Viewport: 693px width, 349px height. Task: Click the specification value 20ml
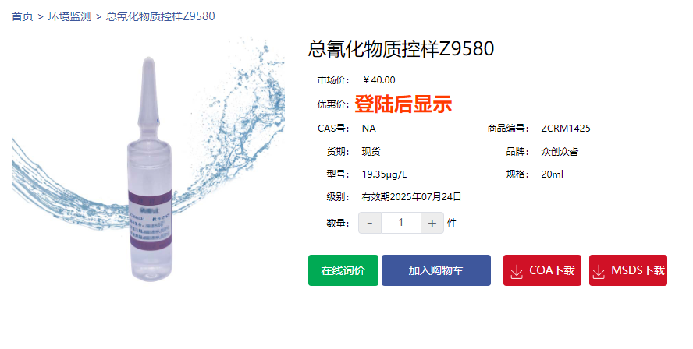(552, 174)
